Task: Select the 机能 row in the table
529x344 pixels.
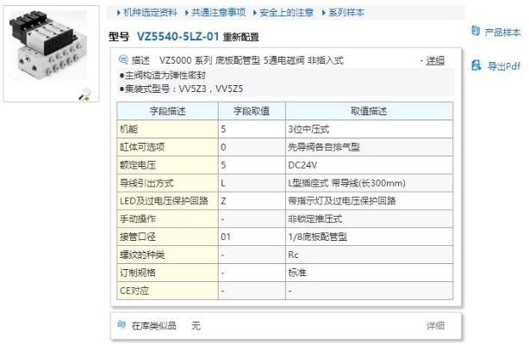Action: tap(167, 128)
